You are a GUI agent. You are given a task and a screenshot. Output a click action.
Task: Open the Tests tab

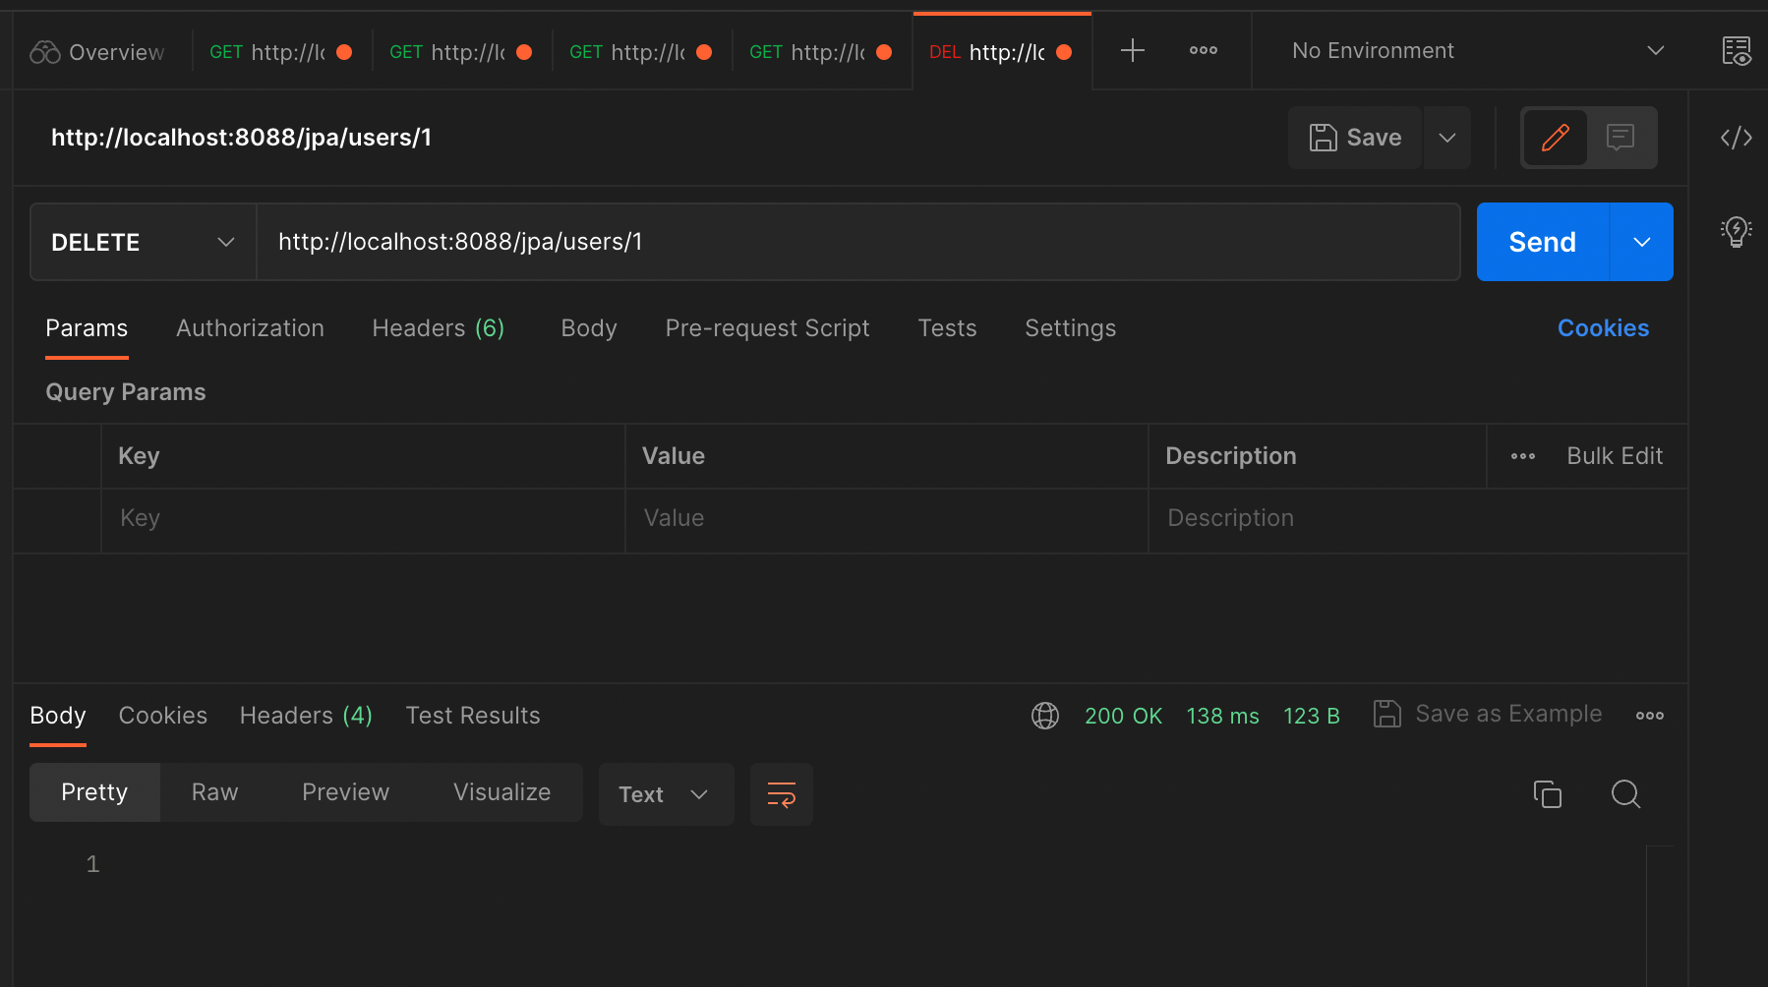point(947,328)
